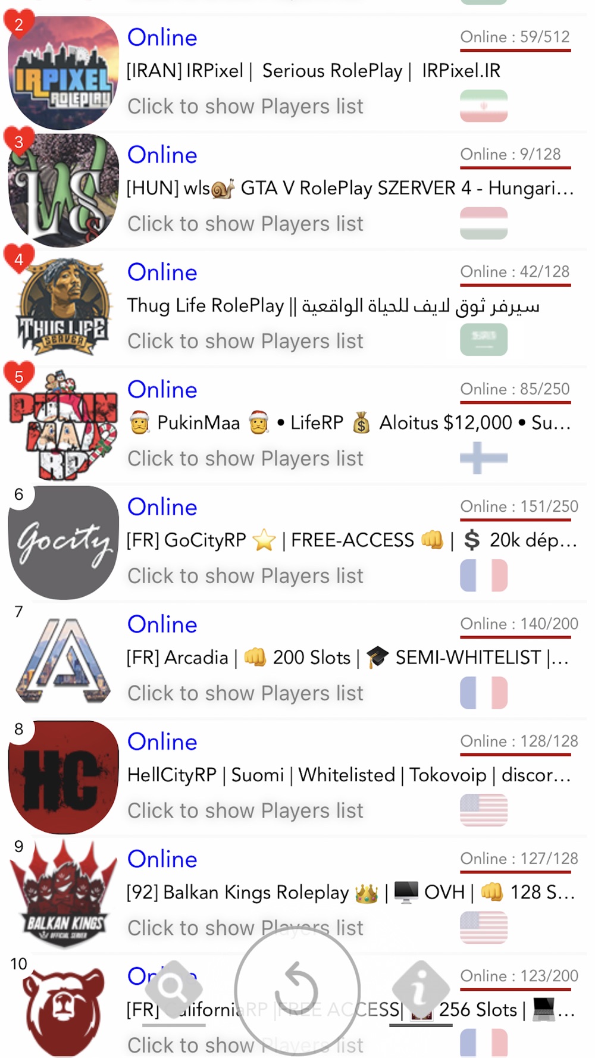Open the GoCity server logo

(63, 542)
